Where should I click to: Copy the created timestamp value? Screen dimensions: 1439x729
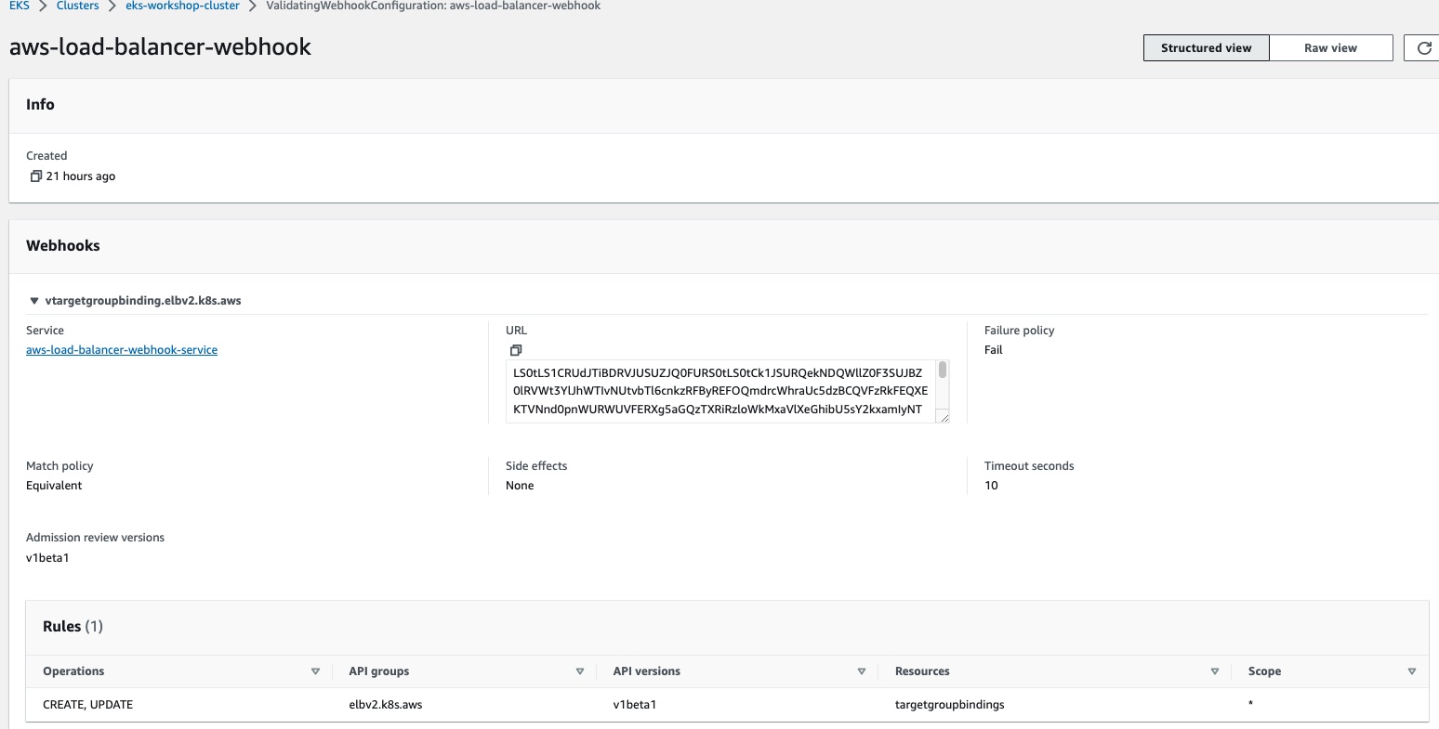[x=35, y=176]
